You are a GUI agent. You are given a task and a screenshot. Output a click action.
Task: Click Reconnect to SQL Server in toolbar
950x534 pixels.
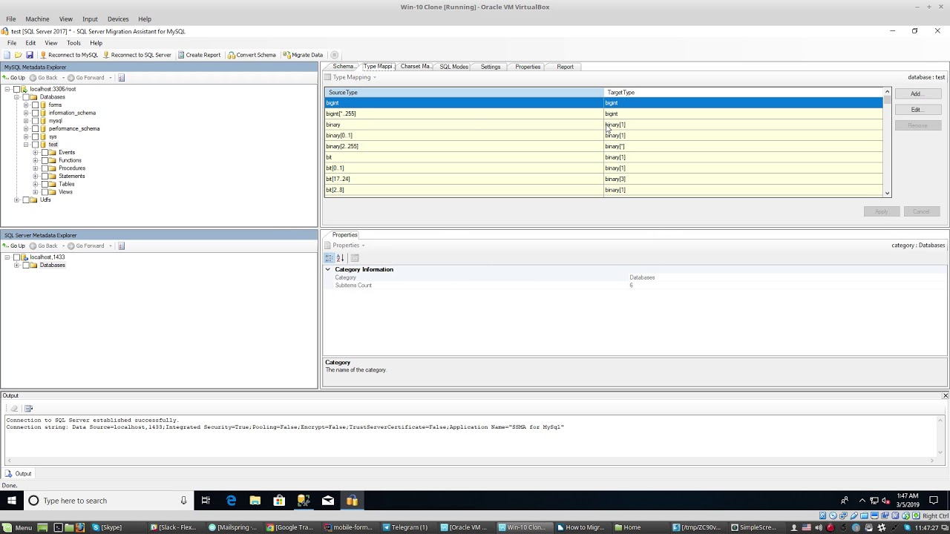(137, 55)
